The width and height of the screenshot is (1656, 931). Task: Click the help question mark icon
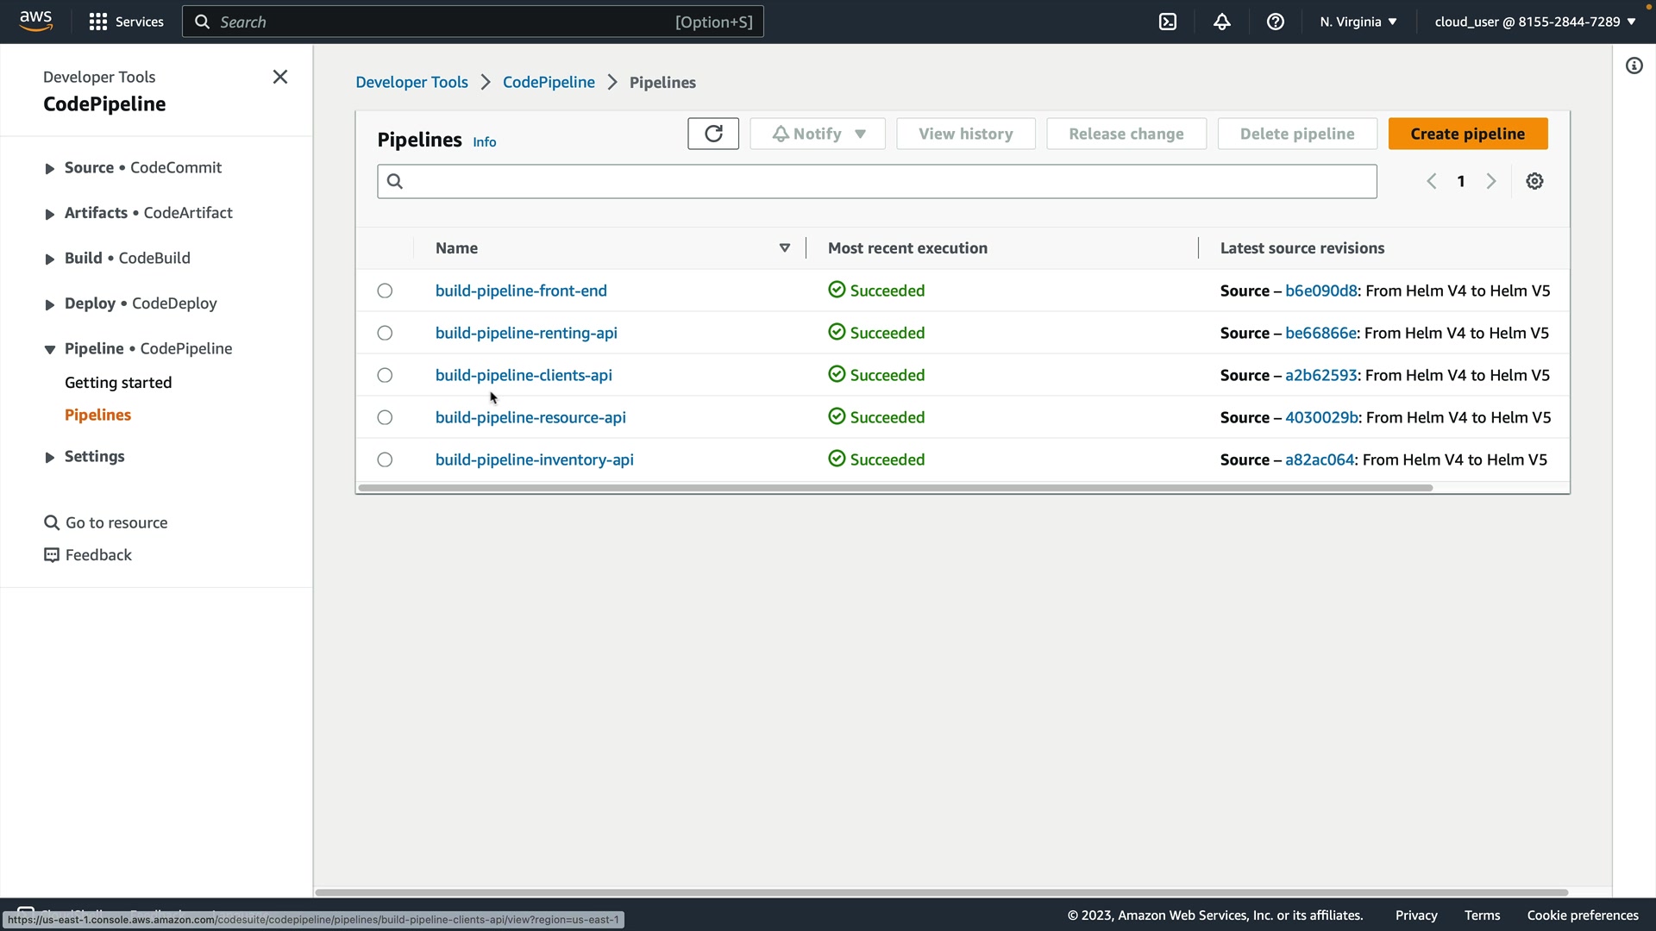[1275, 22]
